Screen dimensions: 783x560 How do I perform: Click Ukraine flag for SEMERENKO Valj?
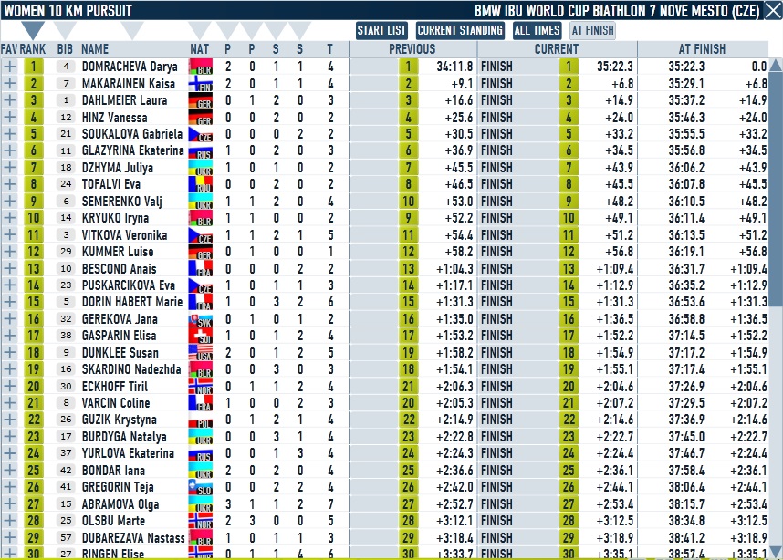click(x=200, y=202)
